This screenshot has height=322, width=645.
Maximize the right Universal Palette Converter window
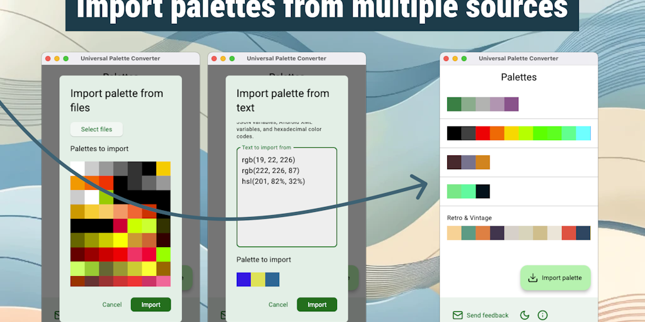tap(464, 58)
